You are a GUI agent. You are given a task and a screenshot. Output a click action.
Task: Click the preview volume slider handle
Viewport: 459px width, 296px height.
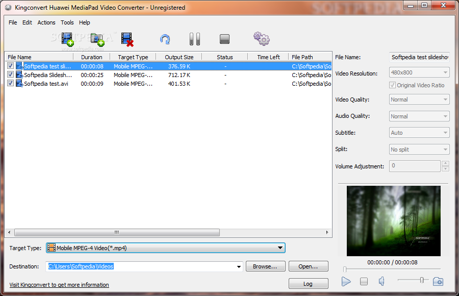[422, 280]
